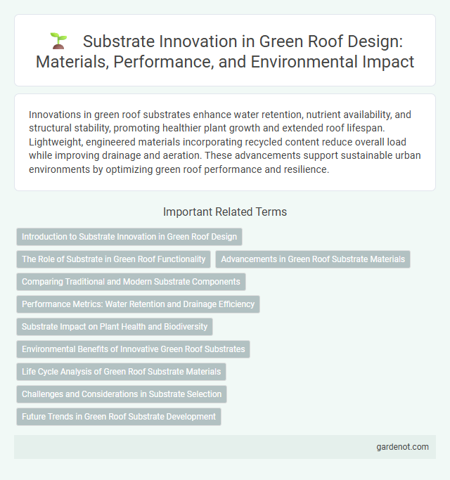
Task: Click the seedling sprout icon beside the title
Action: 58,41
